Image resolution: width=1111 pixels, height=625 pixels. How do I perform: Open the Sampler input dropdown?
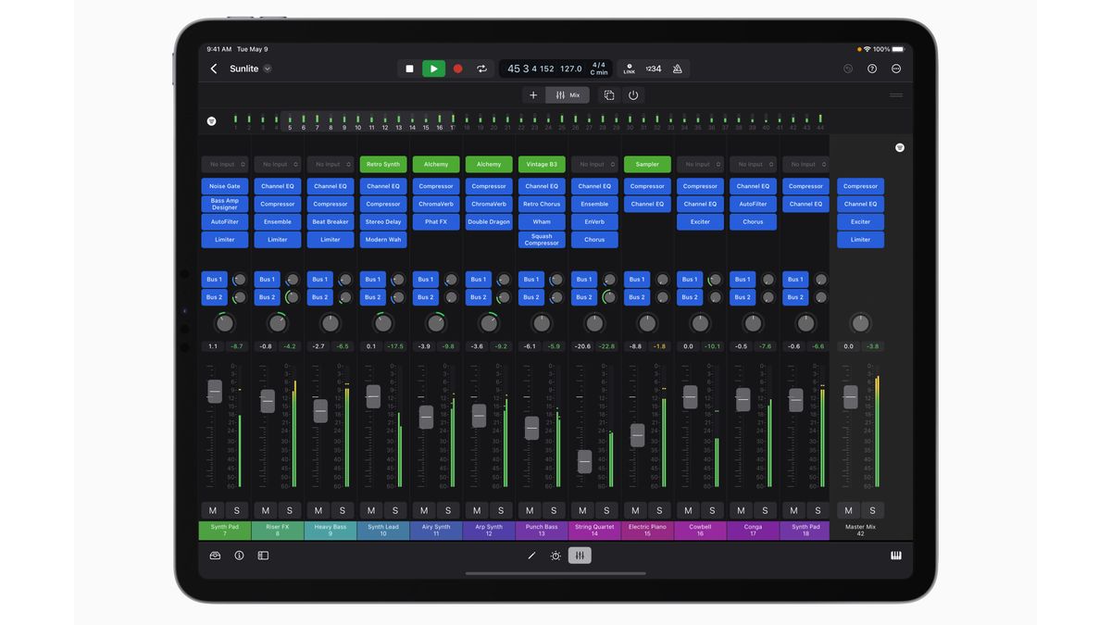pyautogui.click(x=646, y=164)
